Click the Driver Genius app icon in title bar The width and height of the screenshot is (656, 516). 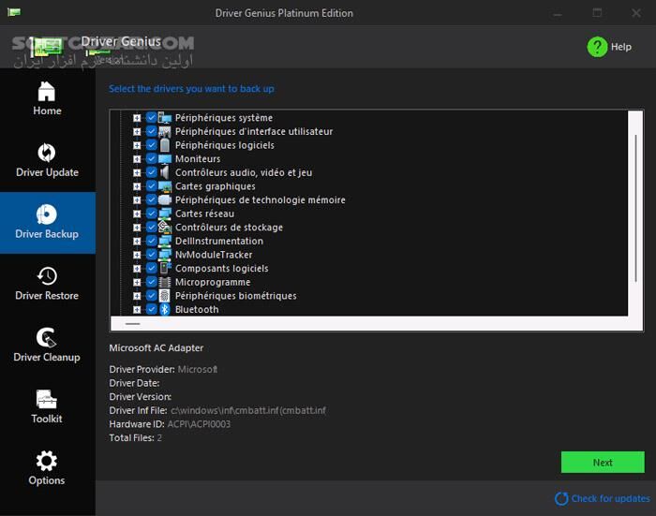tap(14, 12)
